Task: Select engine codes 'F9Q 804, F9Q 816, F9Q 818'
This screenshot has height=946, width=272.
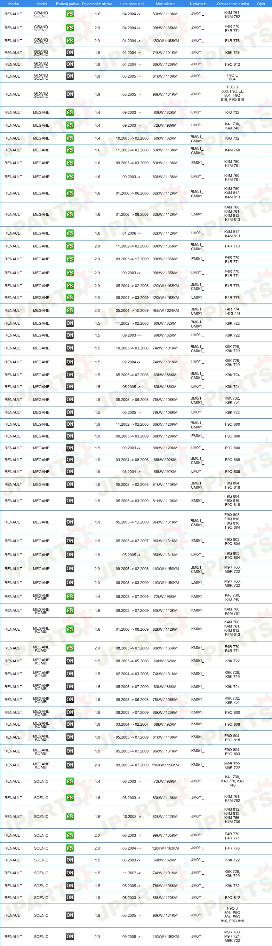Action: point(232,501)
